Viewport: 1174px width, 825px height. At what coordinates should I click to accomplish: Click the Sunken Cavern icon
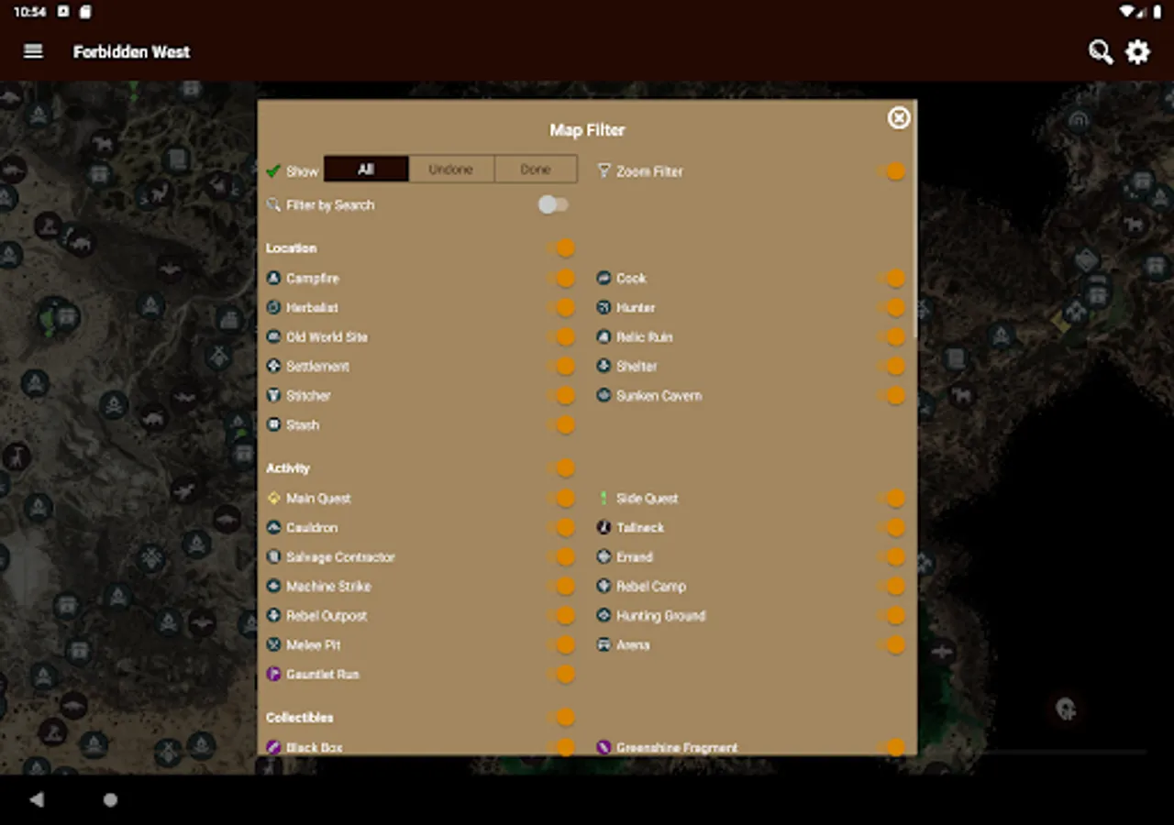(x=604, y=395)
